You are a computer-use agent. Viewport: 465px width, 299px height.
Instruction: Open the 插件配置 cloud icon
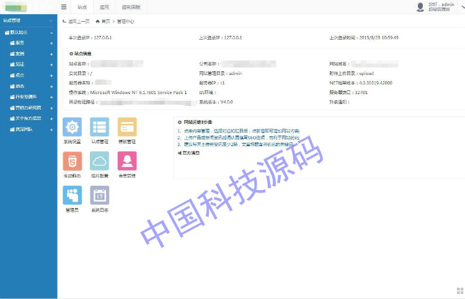click(x=99, y=161)
